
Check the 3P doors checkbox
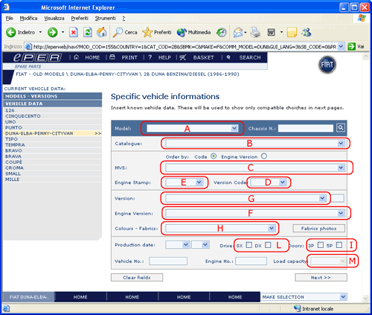(321, 245)
